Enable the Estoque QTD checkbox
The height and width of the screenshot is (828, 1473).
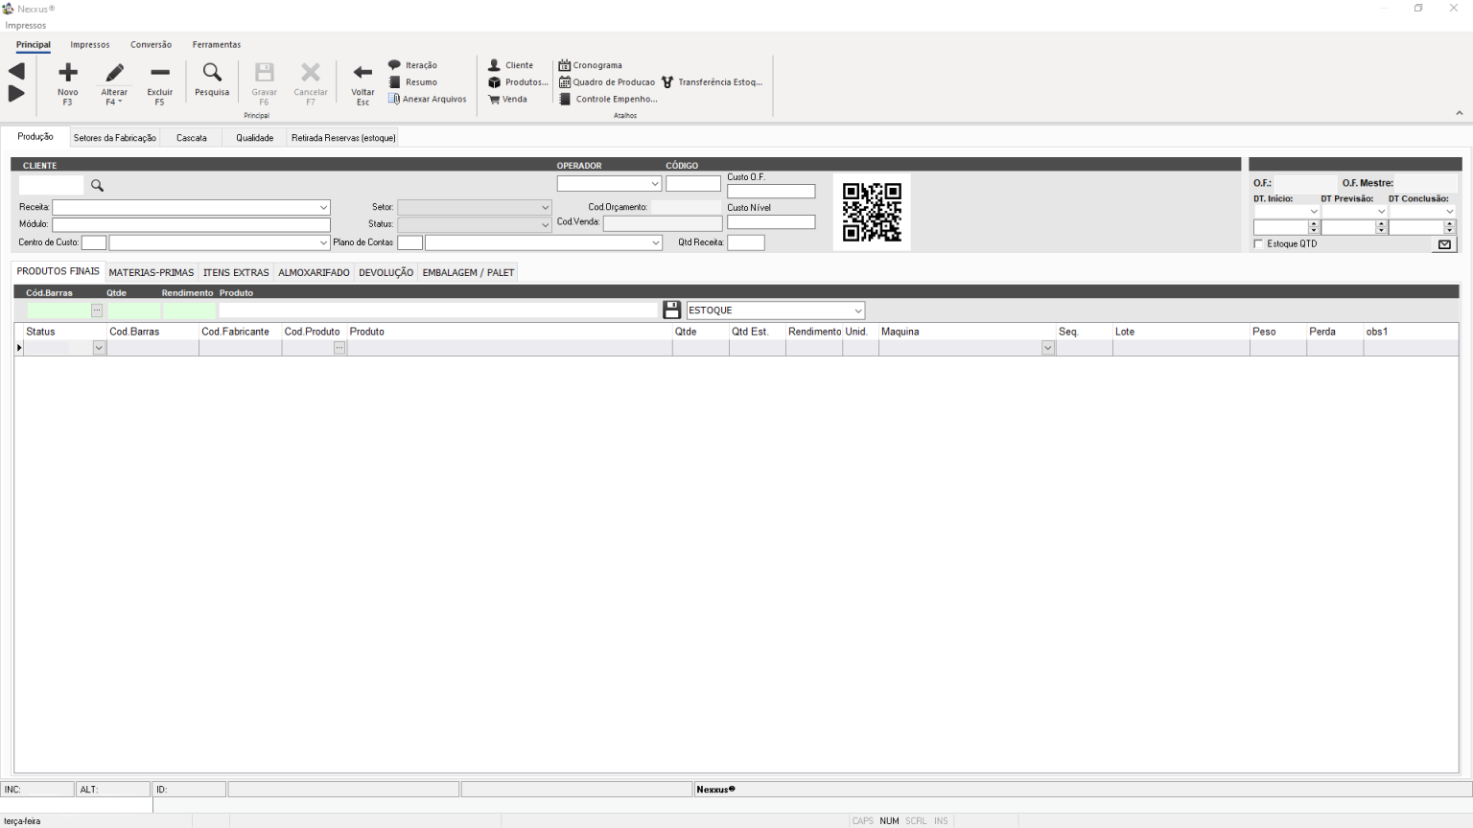[x=1258, y=243]
